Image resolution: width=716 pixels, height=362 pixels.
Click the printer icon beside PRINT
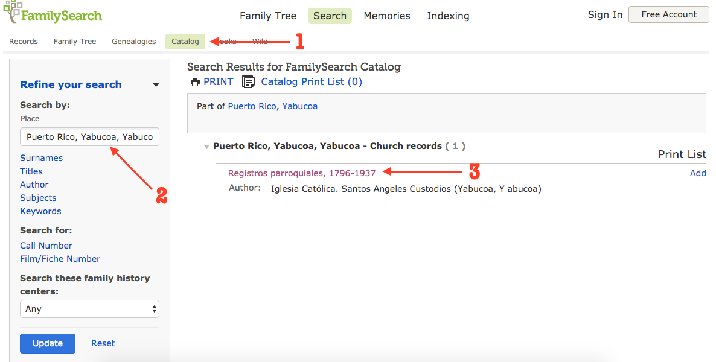[195, 82]
